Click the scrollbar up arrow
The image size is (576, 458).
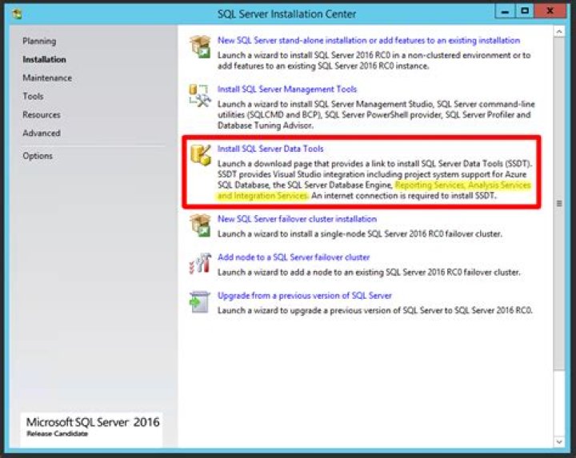coord(558,31)
